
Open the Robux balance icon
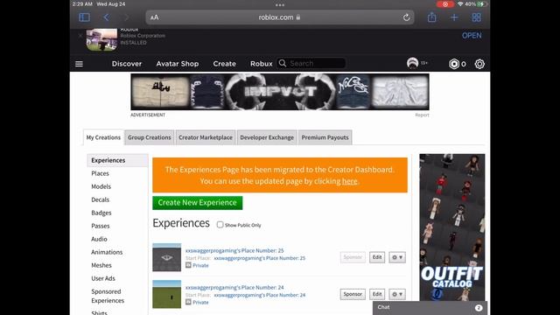pos(454,64)
